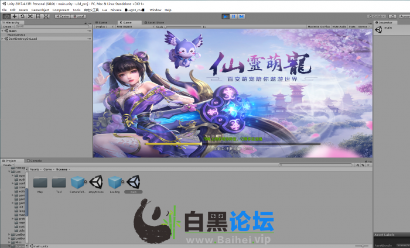Open the search by label filter icon

click(x=363, y=165)
